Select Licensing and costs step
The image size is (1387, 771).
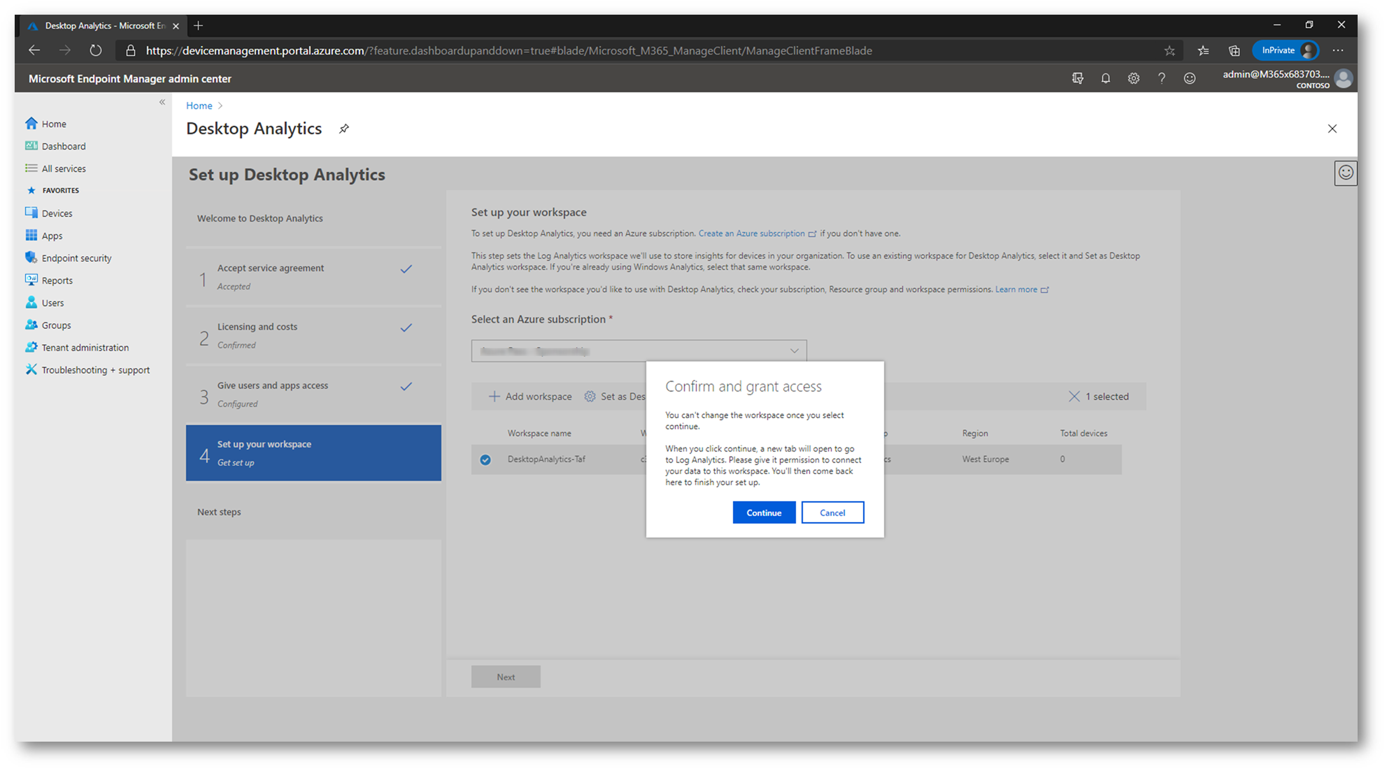[x=313, y=336]
